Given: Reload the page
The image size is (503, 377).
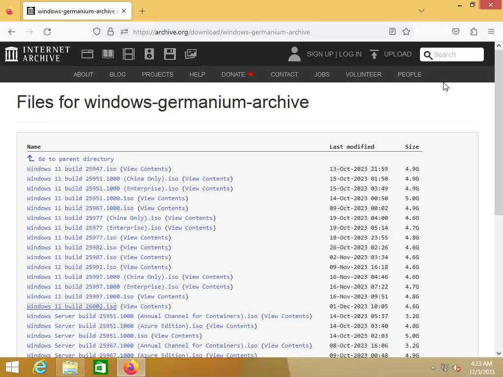Looking at the screenshot, I should pyautogui.click(x=47, y=32).
